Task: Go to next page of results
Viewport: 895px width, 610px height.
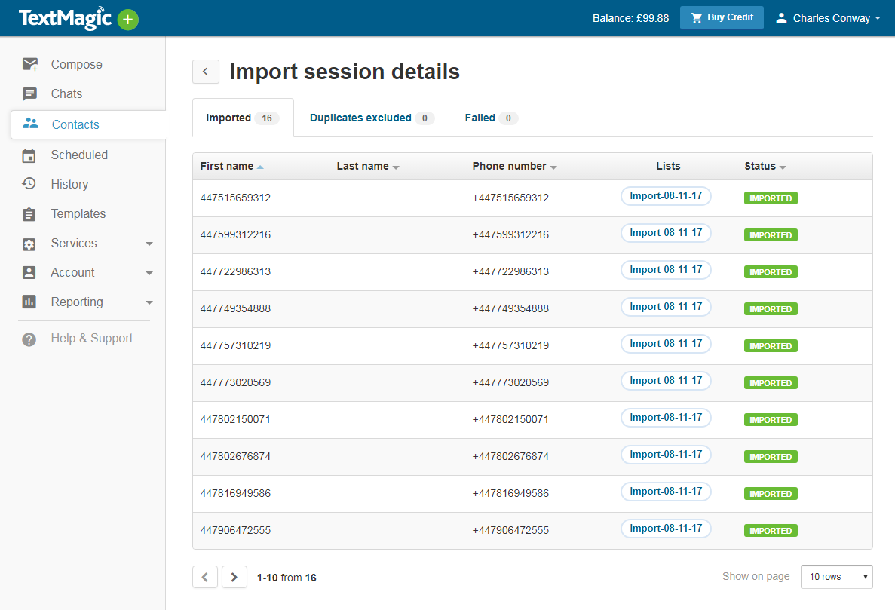Action: coord(234,577)
